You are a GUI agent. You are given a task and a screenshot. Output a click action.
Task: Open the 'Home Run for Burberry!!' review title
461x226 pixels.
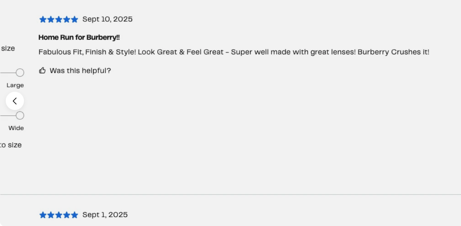(79, 37)
